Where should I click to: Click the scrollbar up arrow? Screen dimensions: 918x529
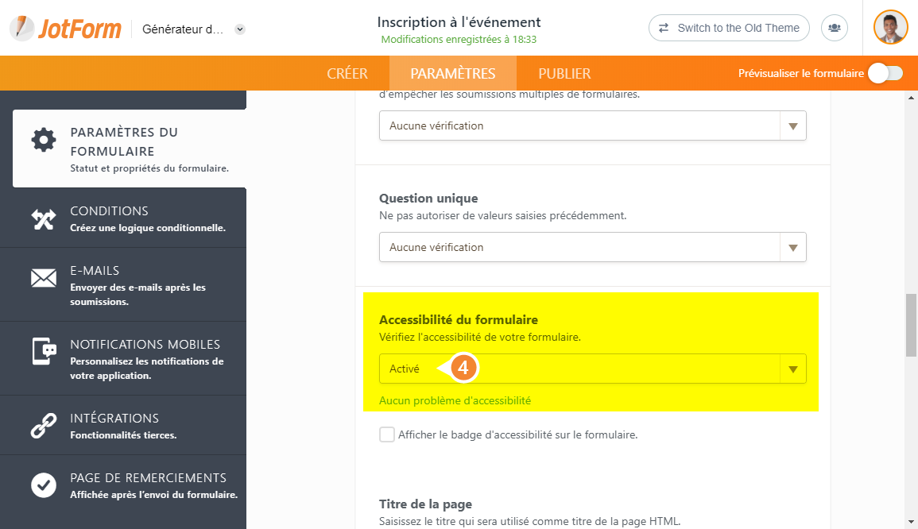tap(912, 97)
